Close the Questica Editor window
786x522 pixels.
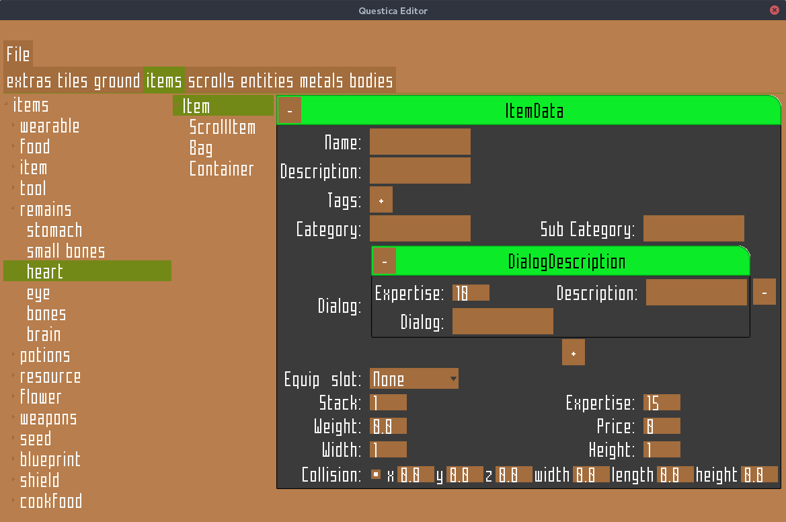coord(775,10)
